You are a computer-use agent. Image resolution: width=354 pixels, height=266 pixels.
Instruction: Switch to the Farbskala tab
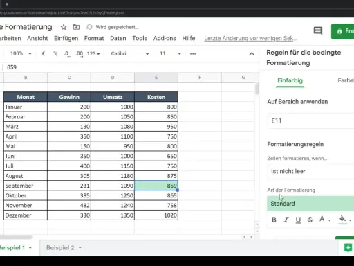pos(346,80)
